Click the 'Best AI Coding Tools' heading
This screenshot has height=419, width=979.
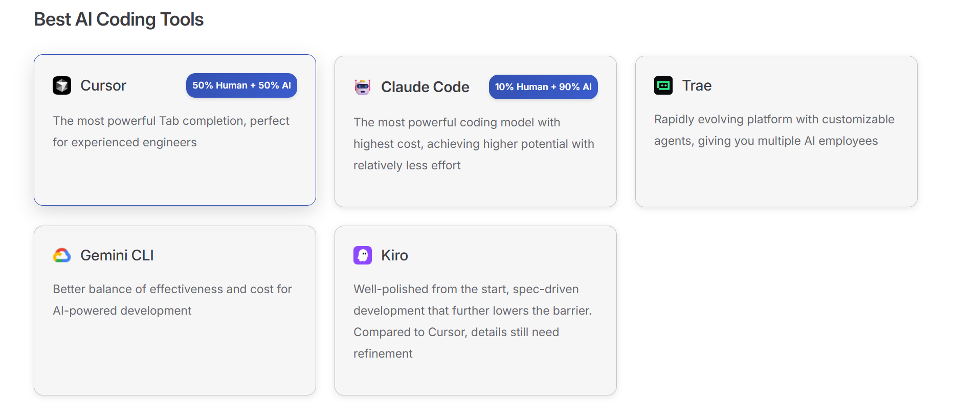[x=118, y=19]
